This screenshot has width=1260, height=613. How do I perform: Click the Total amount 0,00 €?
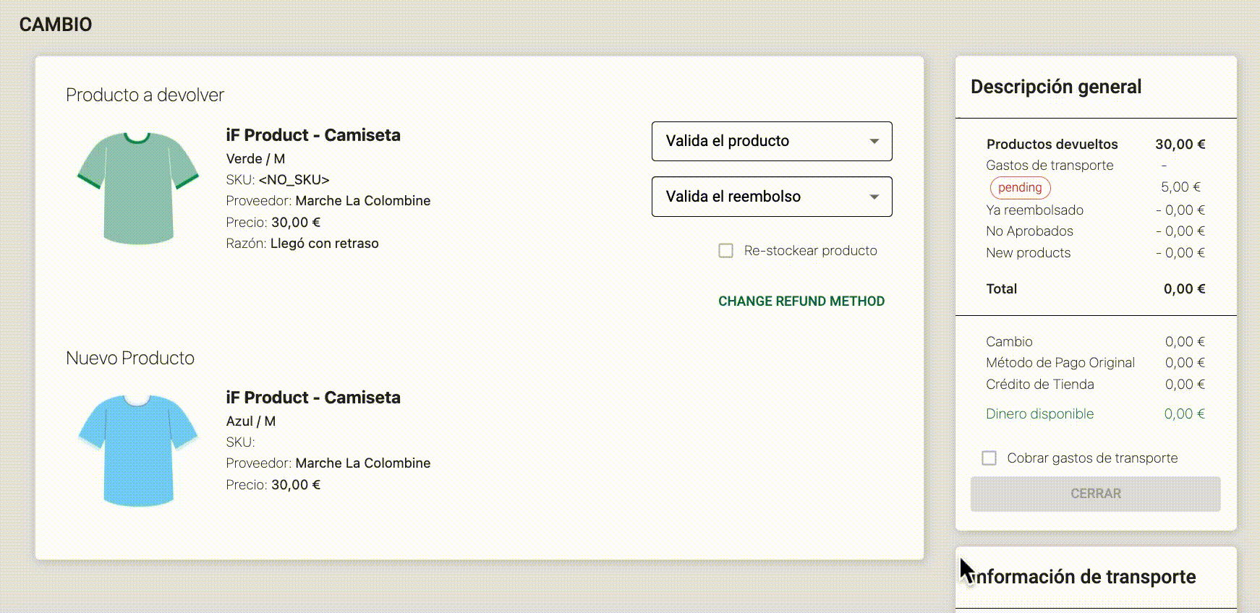click(1184, 289)
